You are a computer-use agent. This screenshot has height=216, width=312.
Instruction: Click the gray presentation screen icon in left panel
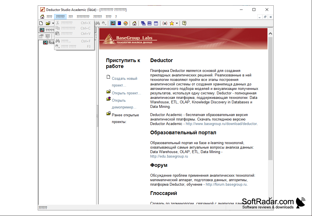[x=48, y=36]
